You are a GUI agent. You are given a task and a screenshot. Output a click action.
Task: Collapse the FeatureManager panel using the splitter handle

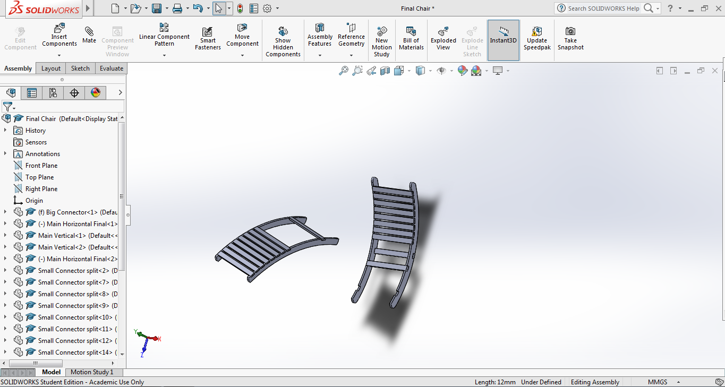128,216
